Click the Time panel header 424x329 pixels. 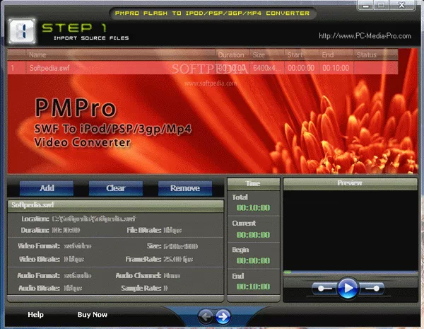(254, 183)
